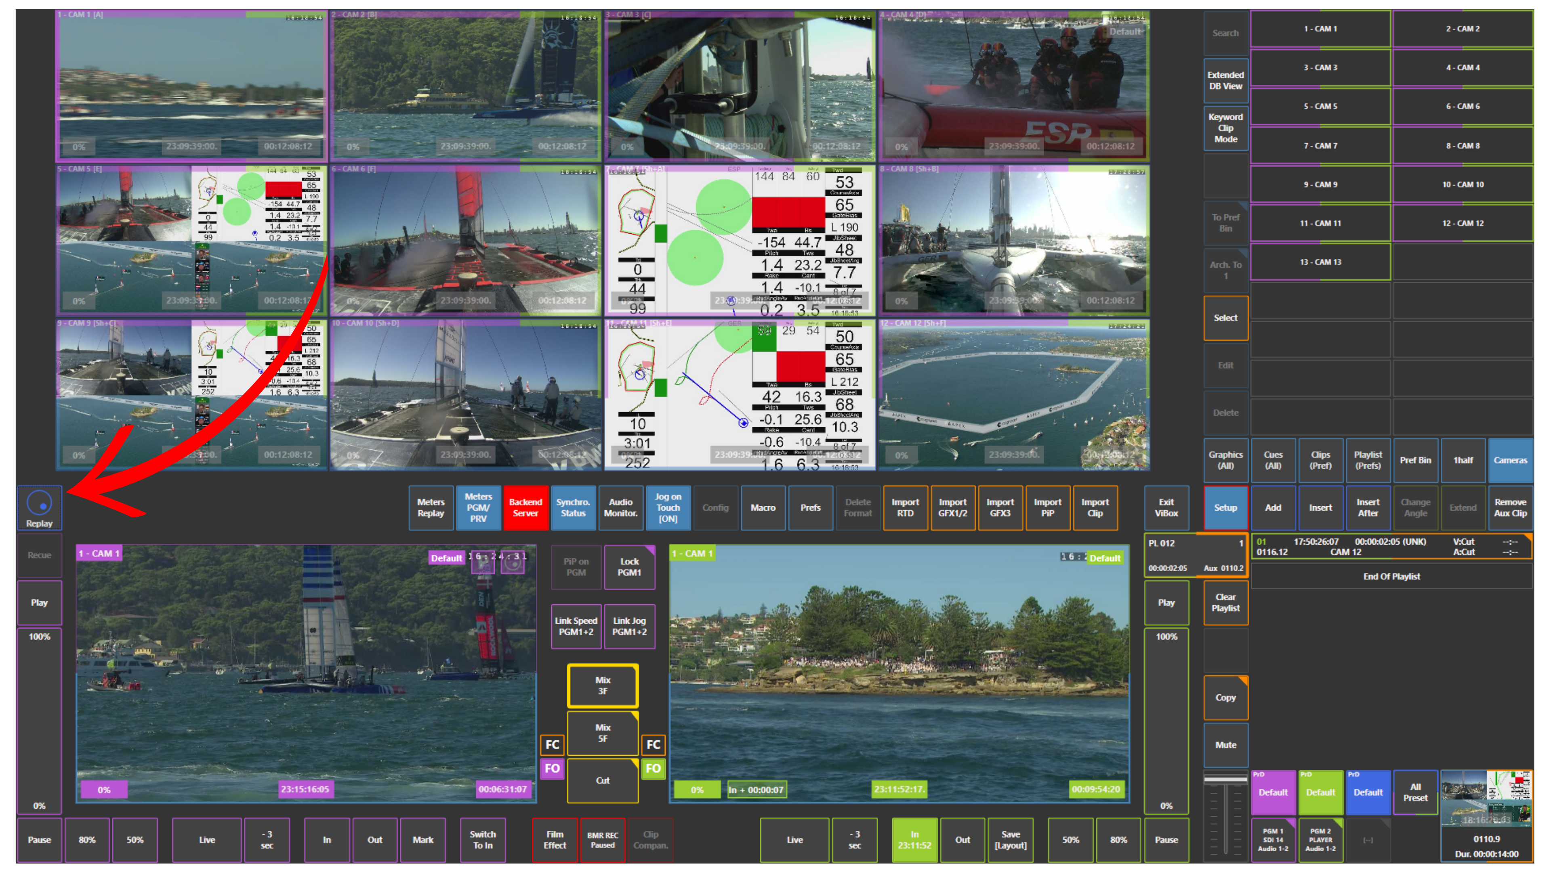Toggle Jog on Touch [ON]

(x=668, y=508)
